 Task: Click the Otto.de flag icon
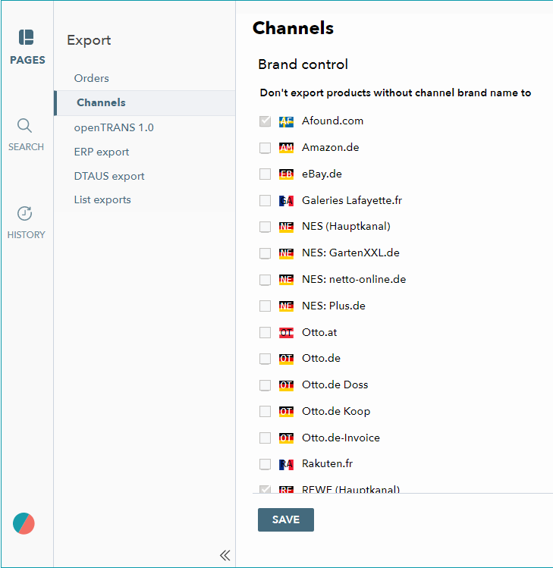click(x=286, y=359)
